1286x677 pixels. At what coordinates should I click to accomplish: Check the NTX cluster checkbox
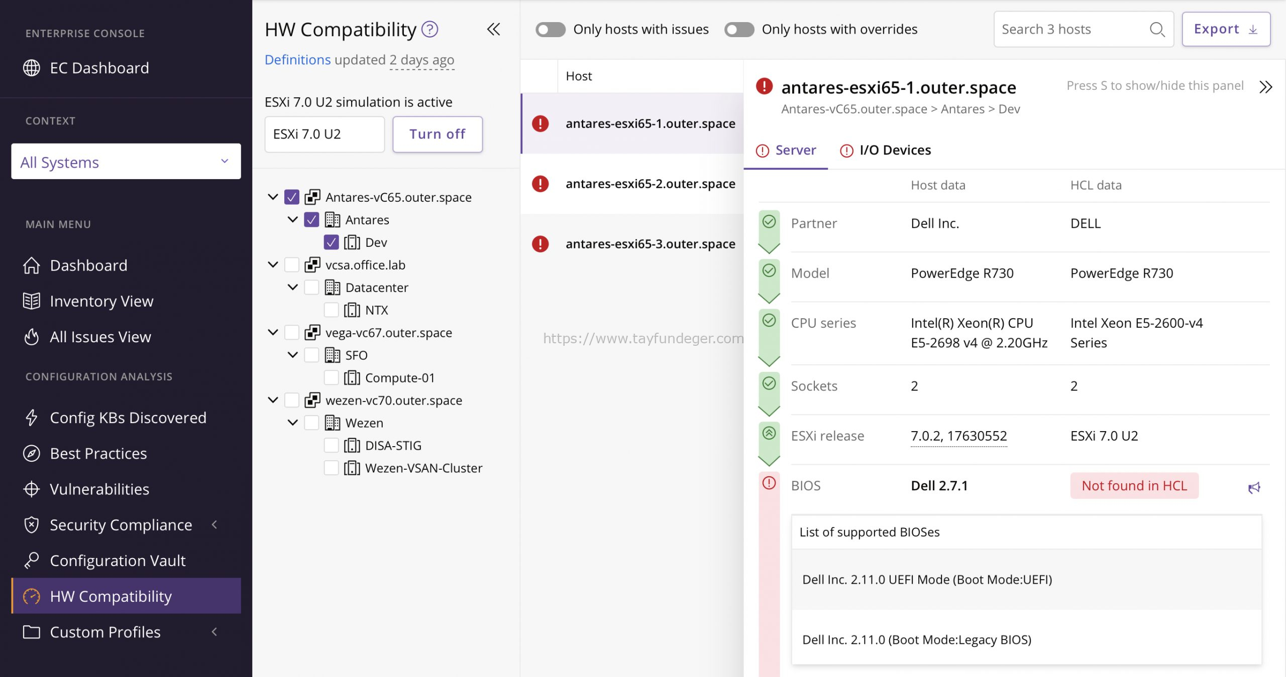(x=331, y=310)
